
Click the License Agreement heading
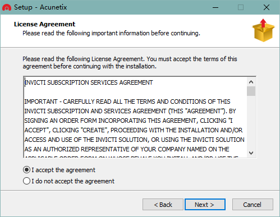point(44,24)
